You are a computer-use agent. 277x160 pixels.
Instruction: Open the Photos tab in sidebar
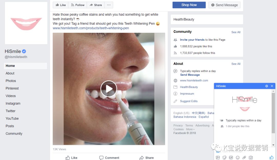point(11,81)
